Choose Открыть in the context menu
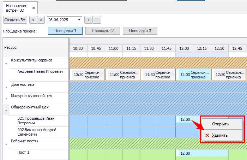247x160 pixels. (220, 124)
